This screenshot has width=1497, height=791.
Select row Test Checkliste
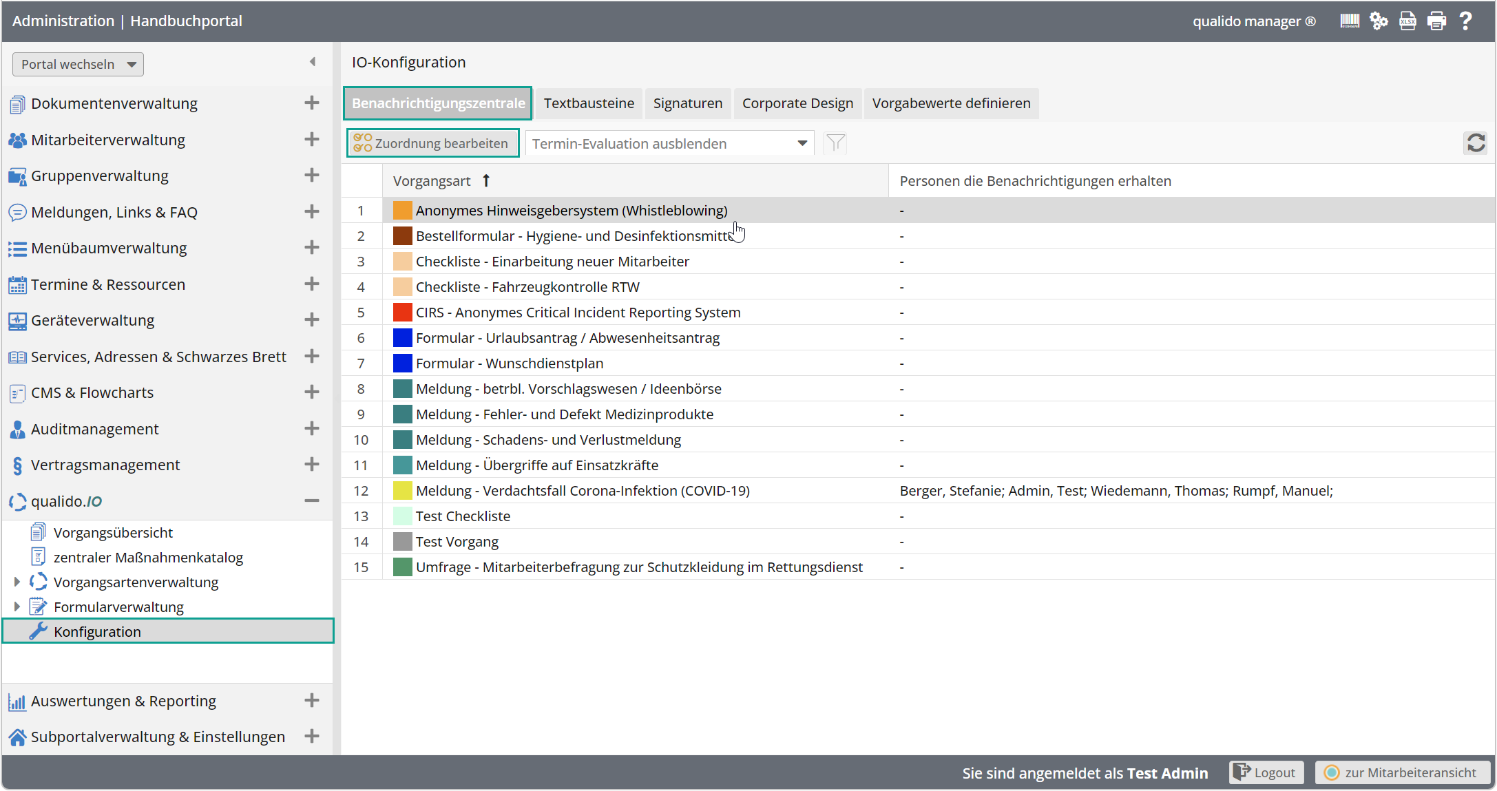point(918,516)
